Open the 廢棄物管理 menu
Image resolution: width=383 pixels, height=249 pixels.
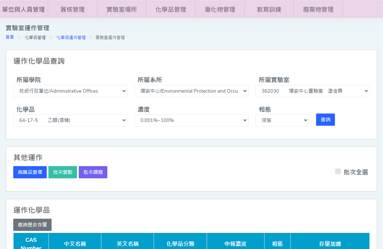318,9
